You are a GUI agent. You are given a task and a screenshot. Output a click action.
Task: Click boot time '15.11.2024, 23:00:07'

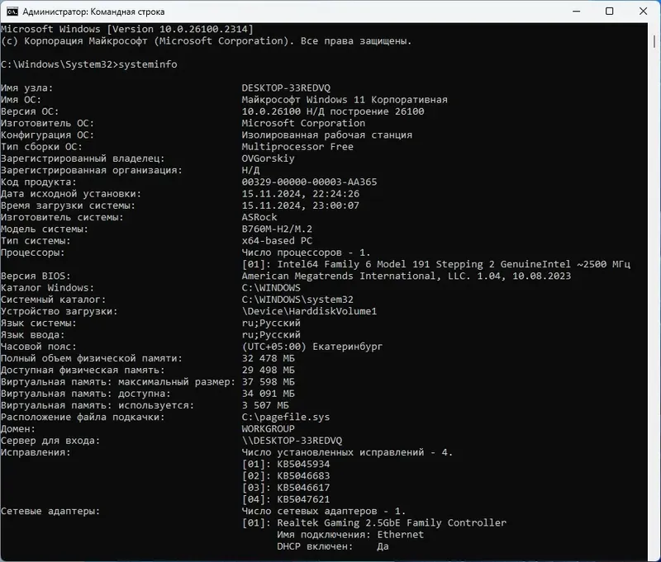(300, 205)
